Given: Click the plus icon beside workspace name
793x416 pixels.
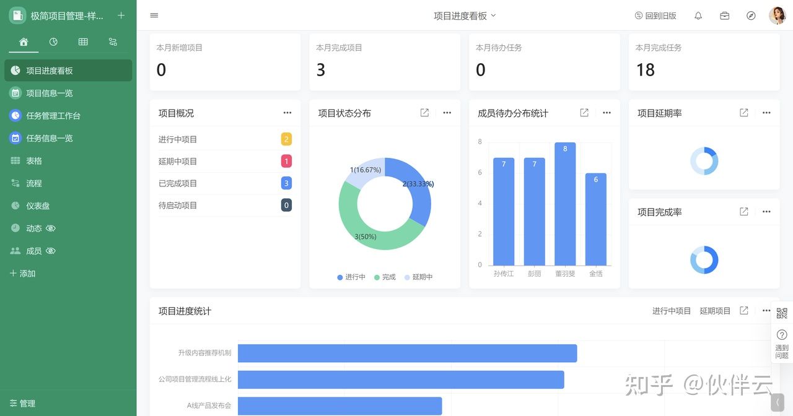Looking at the screenshot, I should pyautogui.click(x=121, y=15).
